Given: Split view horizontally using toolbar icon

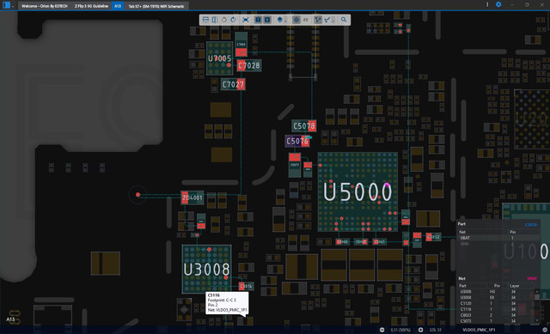Looking at the screenshot, I should (x=205, y=20).
